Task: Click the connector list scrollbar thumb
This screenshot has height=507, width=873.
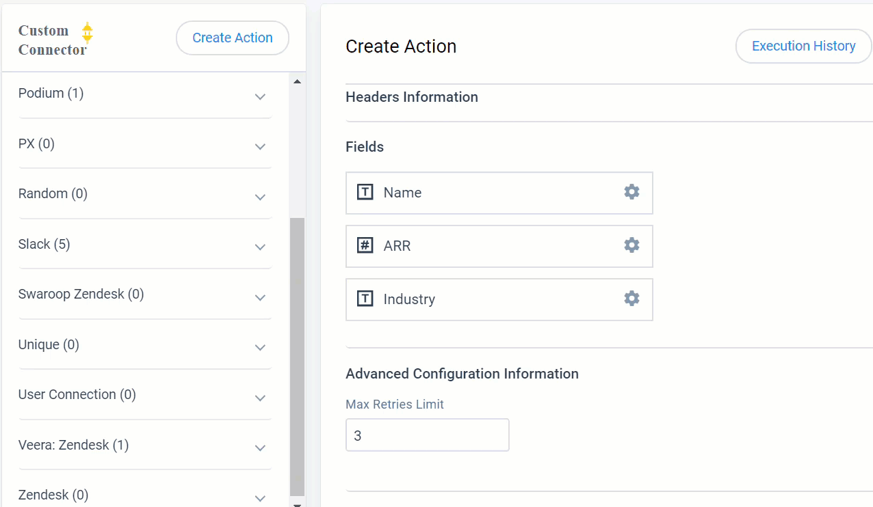Action: tap(297, 355)
